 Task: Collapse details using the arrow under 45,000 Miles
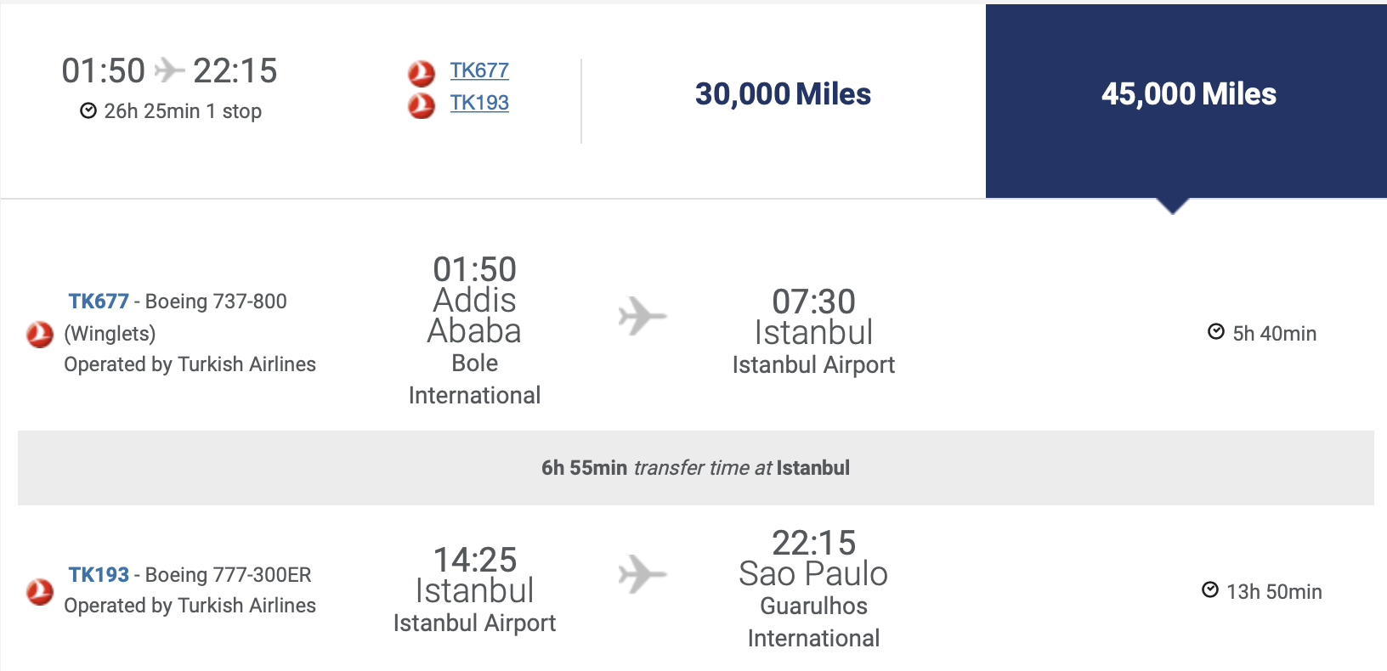pos(1173,206)
